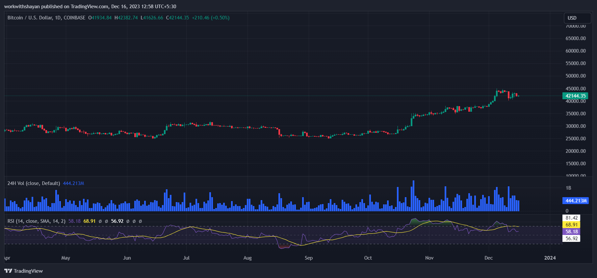Click the Sep label on time axis
Image resolution: width=597 pixels, height=278 pixels.
[309, 258]
